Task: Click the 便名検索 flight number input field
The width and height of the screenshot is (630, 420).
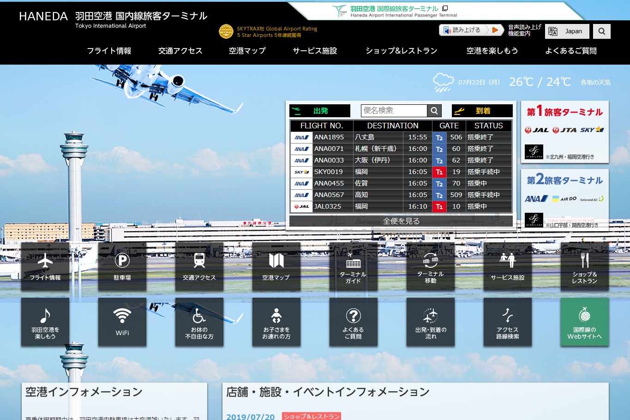Action: [394, 111]
